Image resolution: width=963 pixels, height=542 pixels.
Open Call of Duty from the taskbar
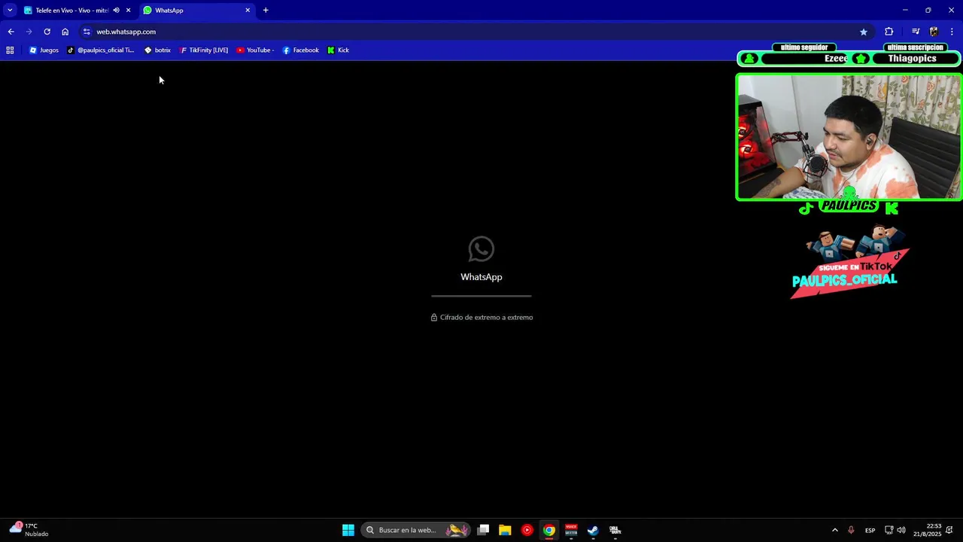(615, 530)
